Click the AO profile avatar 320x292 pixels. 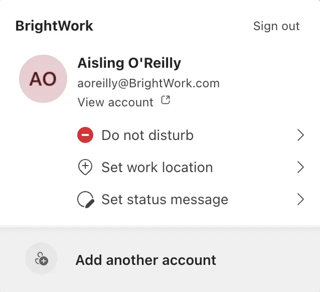click(x=43, y=79)
